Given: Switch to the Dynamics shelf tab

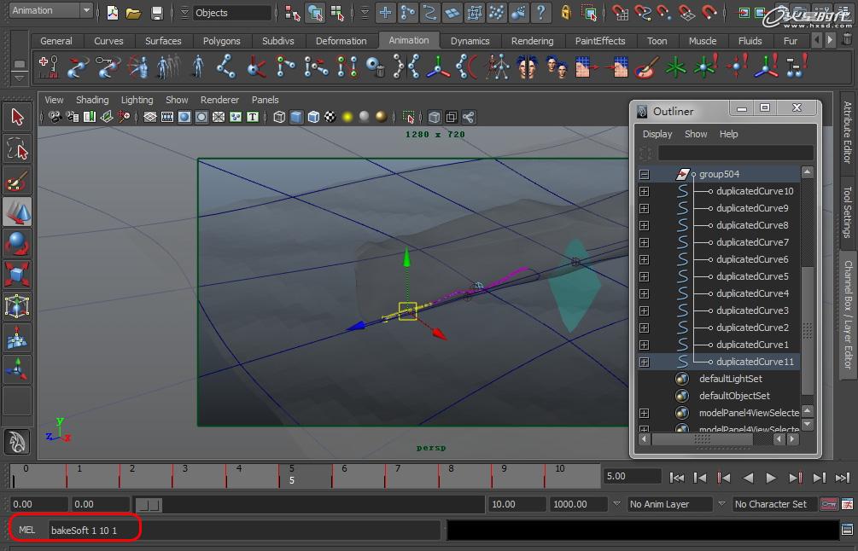Looking at the screenshot, I should pyautogui.click(x=470, y=41).
